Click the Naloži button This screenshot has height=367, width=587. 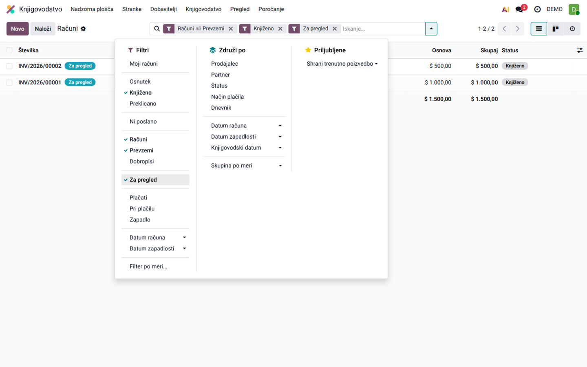click(x=43, y=29)
